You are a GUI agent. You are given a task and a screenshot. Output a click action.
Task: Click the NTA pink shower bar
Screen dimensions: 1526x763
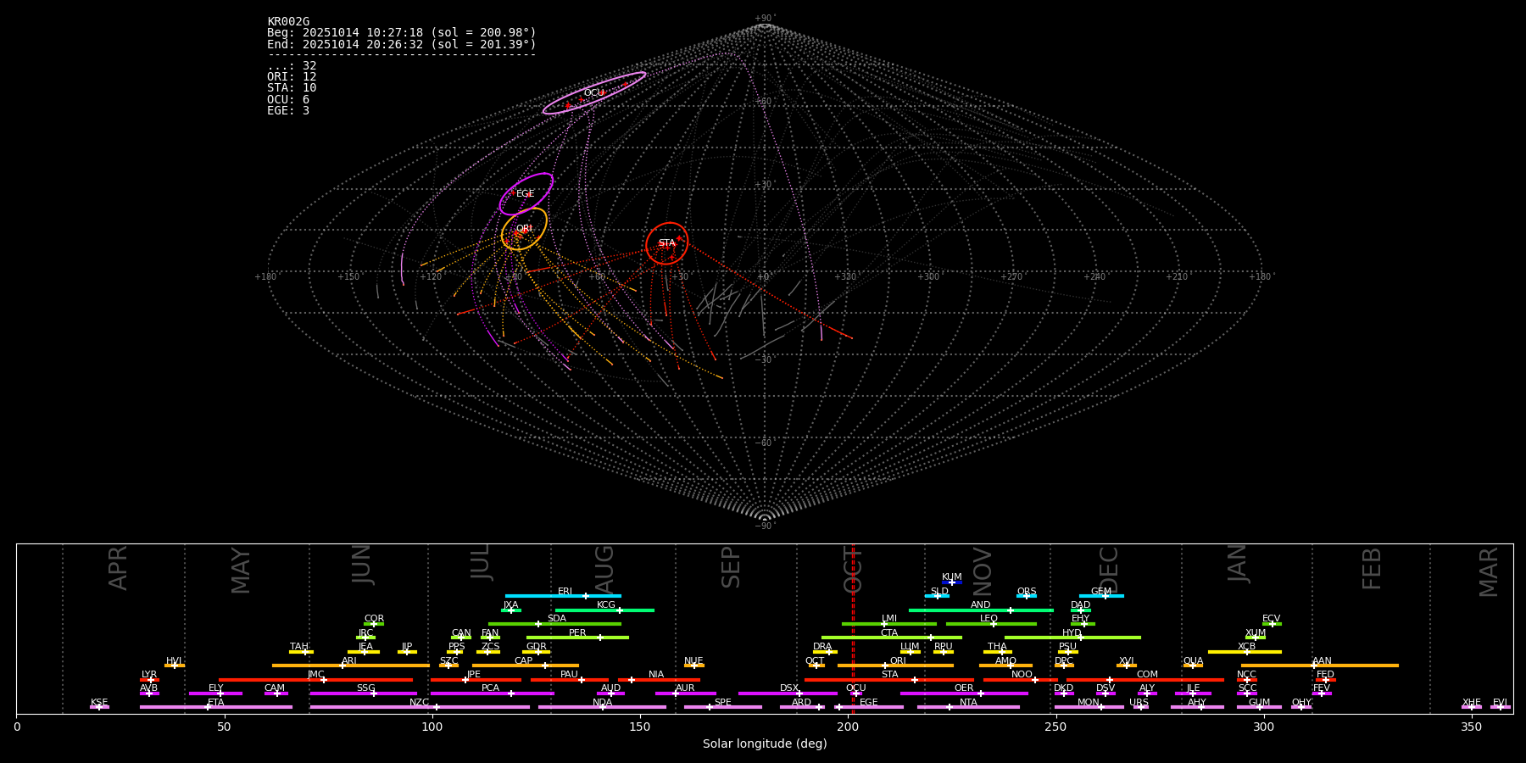pyautogui.click(x=968, y=707)
